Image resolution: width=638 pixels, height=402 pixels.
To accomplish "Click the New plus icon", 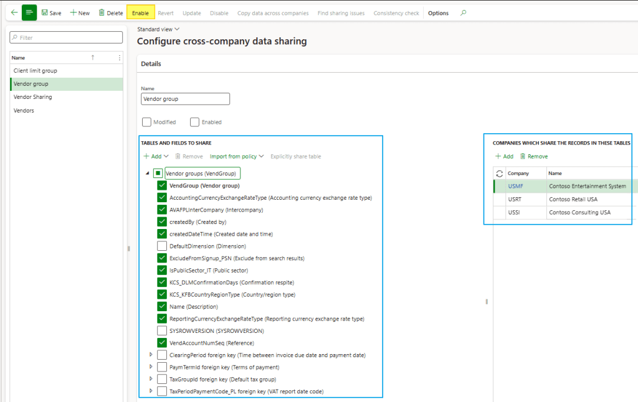I will pyautogui.click(x=74, y=13).
